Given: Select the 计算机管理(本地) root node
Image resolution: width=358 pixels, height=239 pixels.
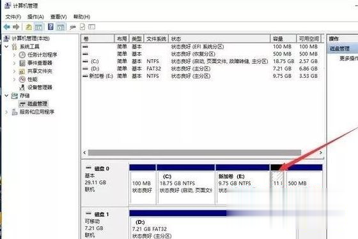Looking at the screenshot, I should pos(31,38).
